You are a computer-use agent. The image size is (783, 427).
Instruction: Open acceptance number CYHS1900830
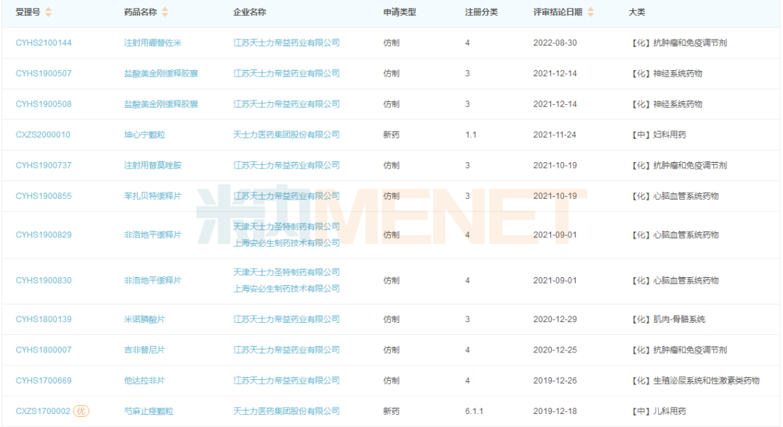pyautogui.click(x=43, y=281)
